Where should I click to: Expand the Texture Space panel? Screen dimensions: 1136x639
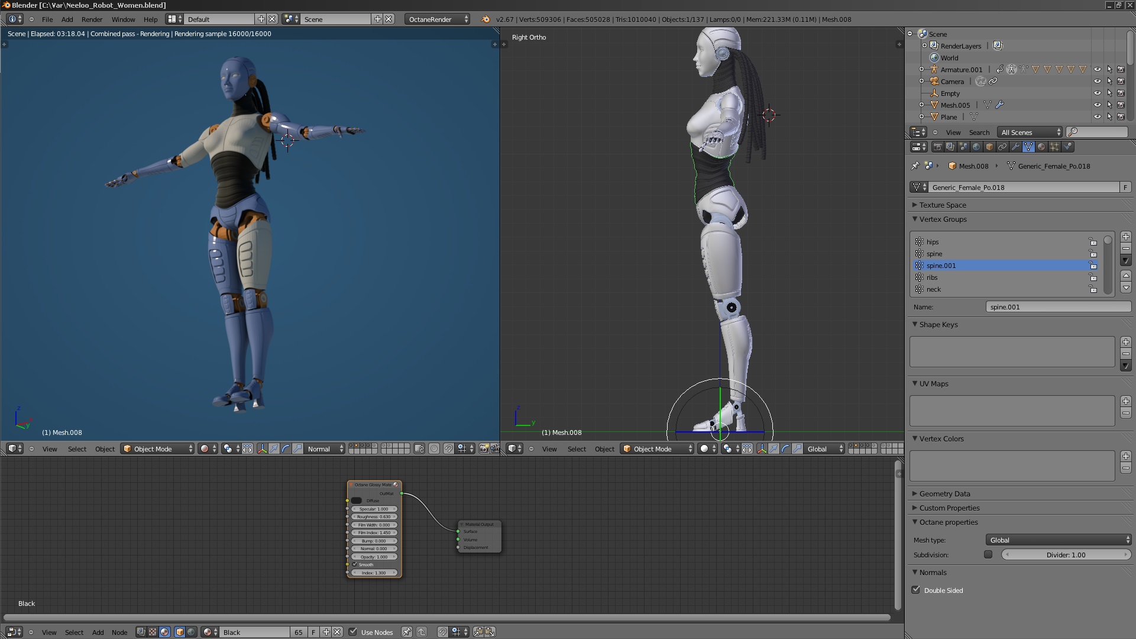coord(943,205)
